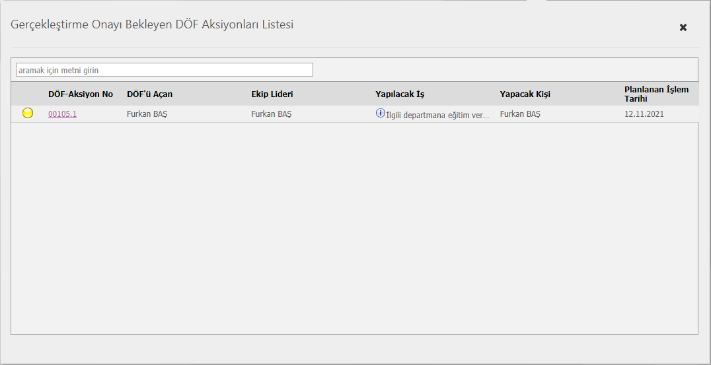Click the info icon beside İlgili departmana
Screen dimensions: 711x365
(x=380, y=113)
